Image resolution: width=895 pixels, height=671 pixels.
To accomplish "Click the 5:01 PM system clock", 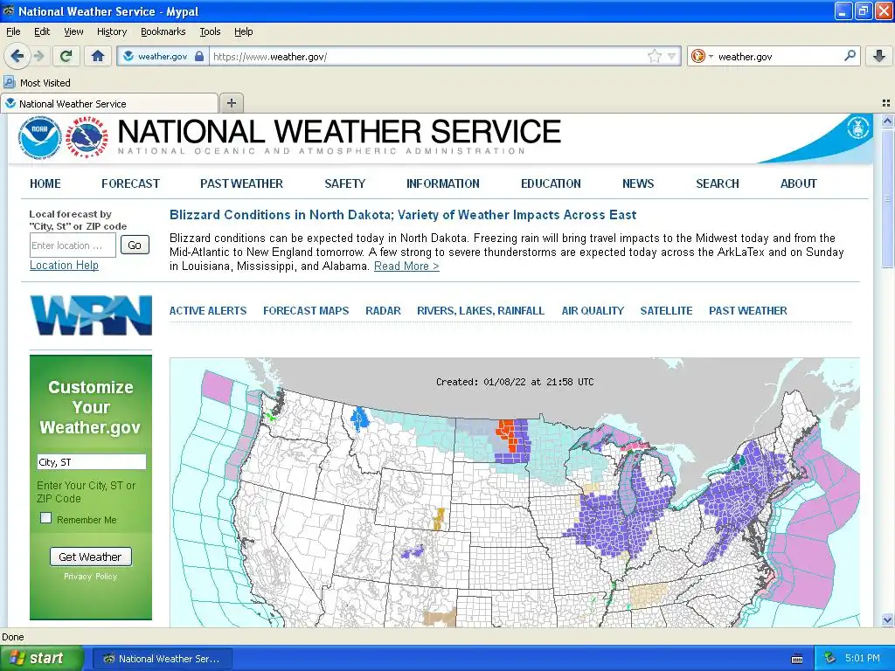I will (x=863, y=658).
